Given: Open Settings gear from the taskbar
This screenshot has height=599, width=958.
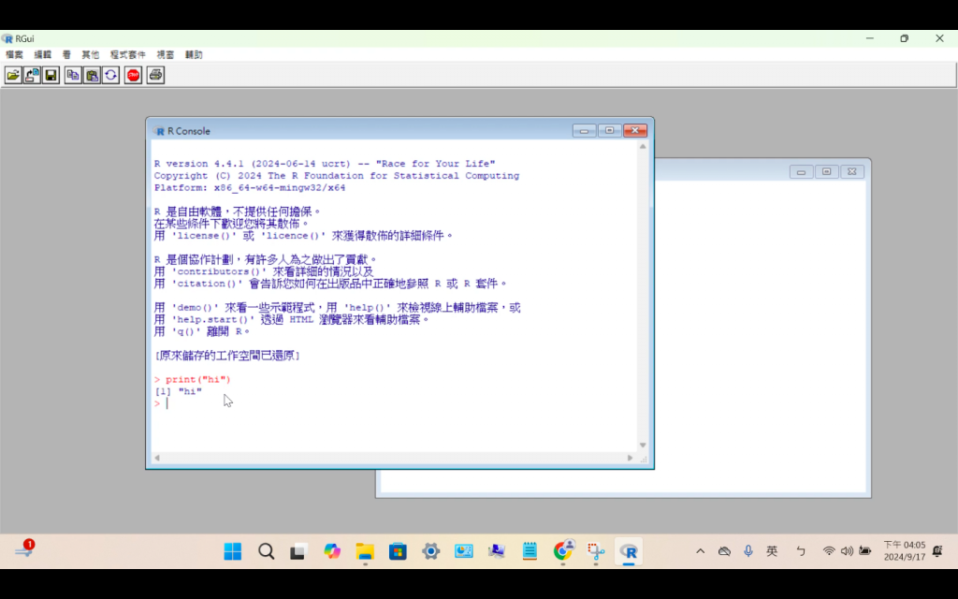Looking at the screenshot, I should (430, 551).
